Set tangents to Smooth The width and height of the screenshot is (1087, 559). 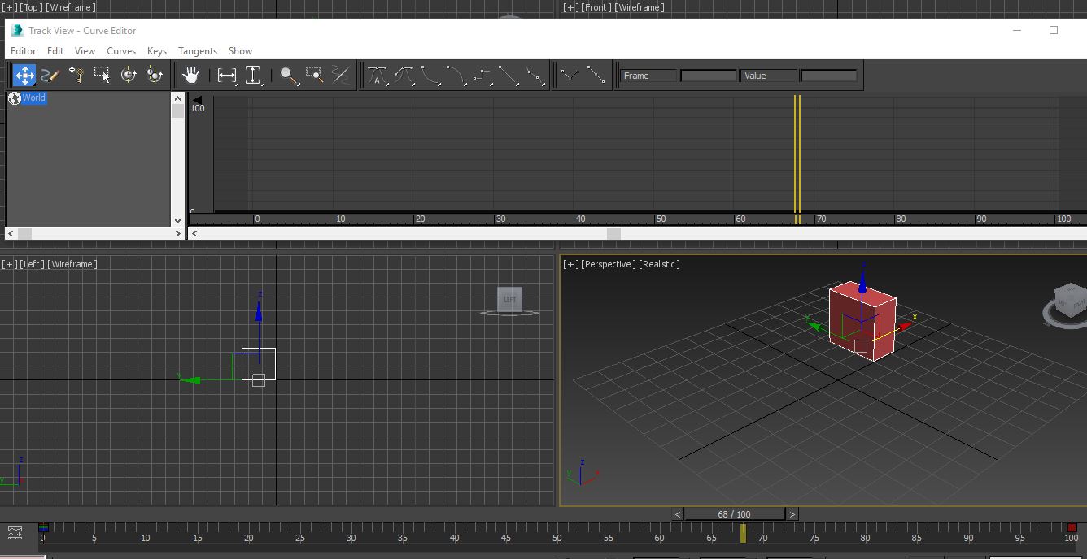point(534,76)
